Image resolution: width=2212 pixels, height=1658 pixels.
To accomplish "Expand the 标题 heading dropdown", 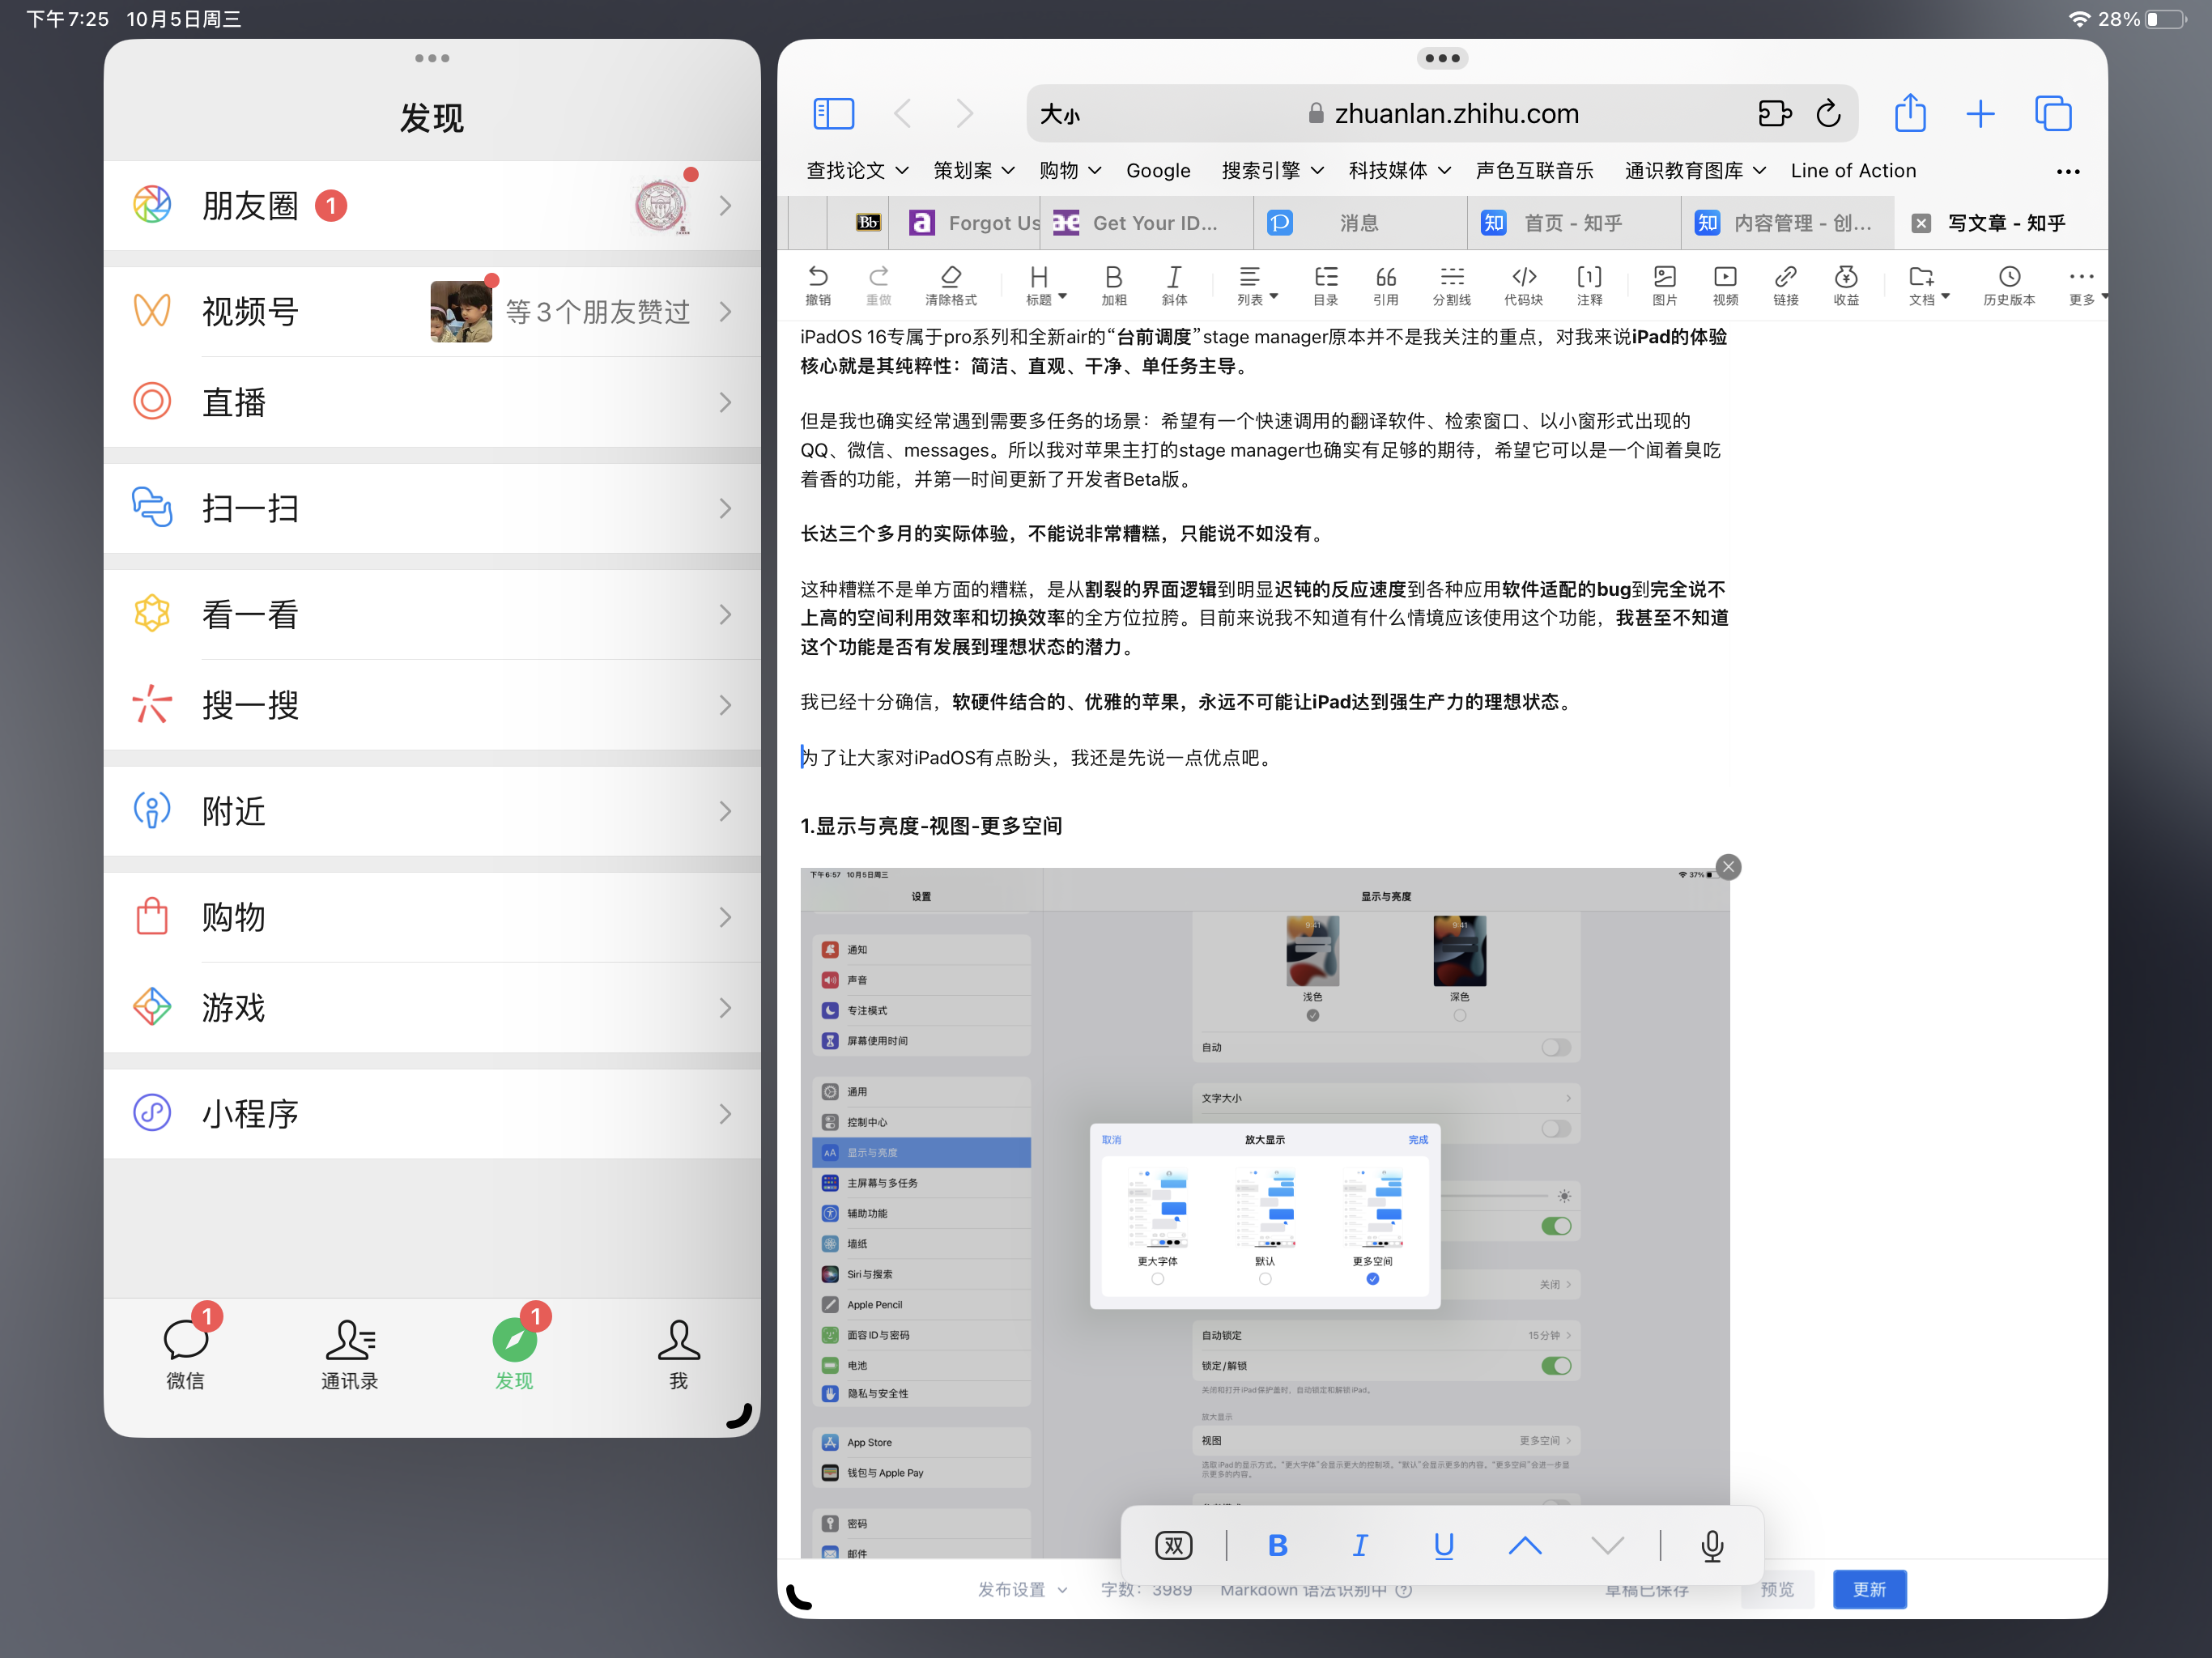I will coord(1043,283).
